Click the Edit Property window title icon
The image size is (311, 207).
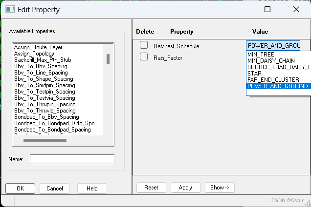8,9
